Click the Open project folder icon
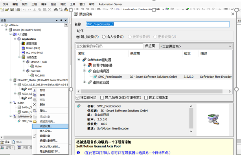Viewport: 241px width, 155px height. click(7, 9)
